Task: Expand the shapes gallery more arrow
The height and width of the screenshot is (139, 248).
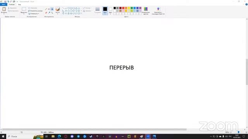Action: pyautogui.click(x=81, y=14)
